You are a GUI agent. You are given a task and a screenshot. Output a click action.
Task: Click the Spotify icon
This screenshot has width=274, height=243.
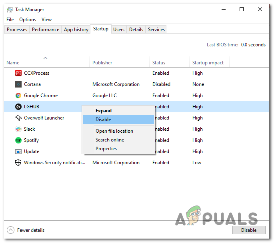point(18,140)
